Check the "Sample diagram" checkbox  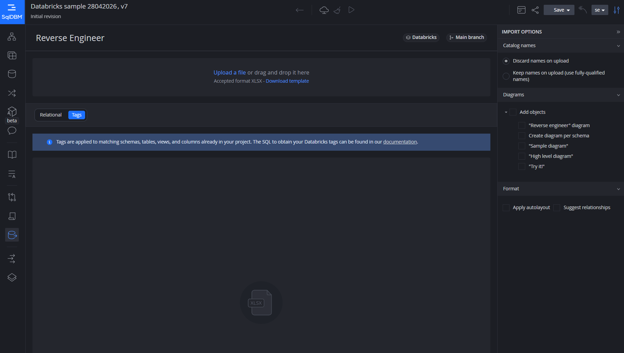pyautogui.click(x=522, y=146)
